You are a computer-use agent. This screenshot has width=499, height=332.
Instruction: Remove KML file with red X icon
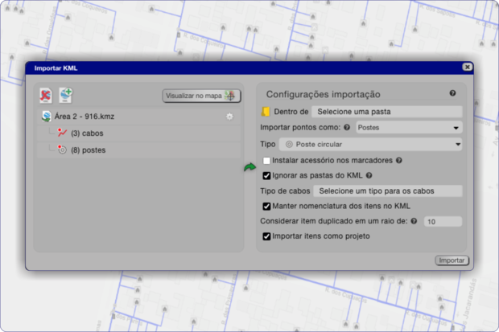point(46,96)
